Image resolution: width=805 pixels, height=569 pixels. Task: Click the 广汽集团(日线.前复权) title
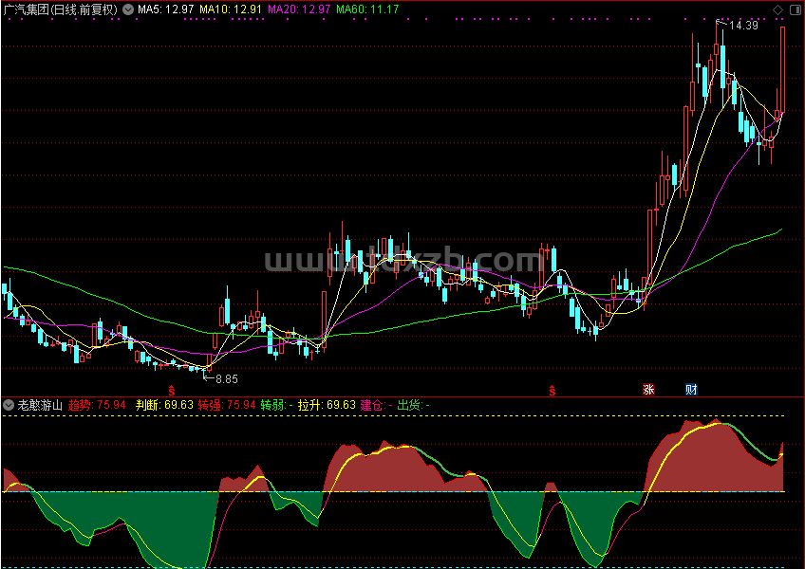tap(61, 9)
